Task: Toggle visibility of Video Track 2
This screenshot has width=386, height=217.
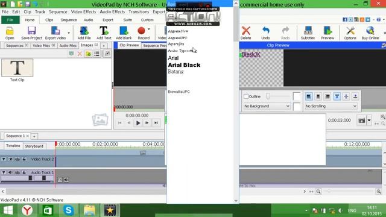Action: click(10, 159)
